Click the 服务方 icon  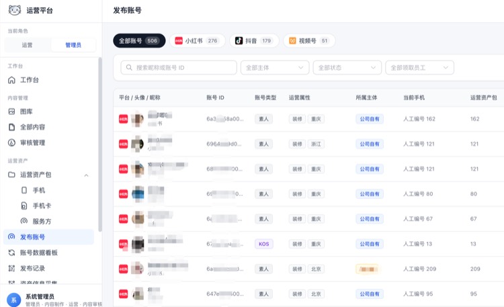point(24,221)
